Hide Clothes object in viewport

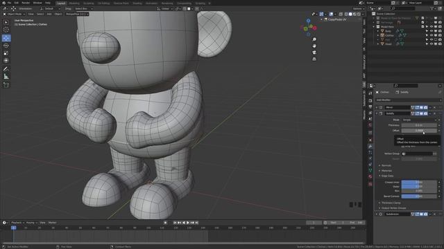coord(432,35)
